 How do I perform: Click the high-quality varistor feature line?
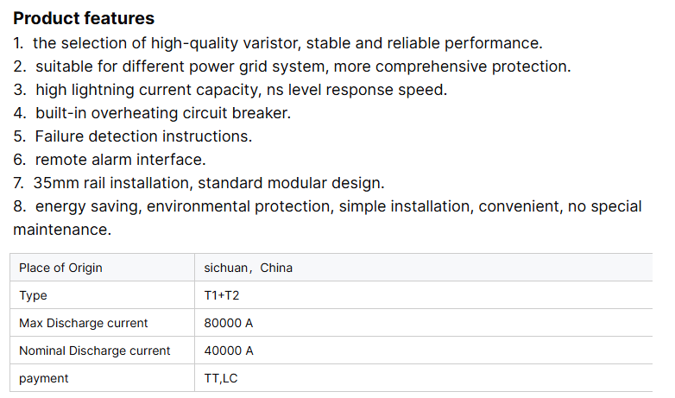[278, 42]
